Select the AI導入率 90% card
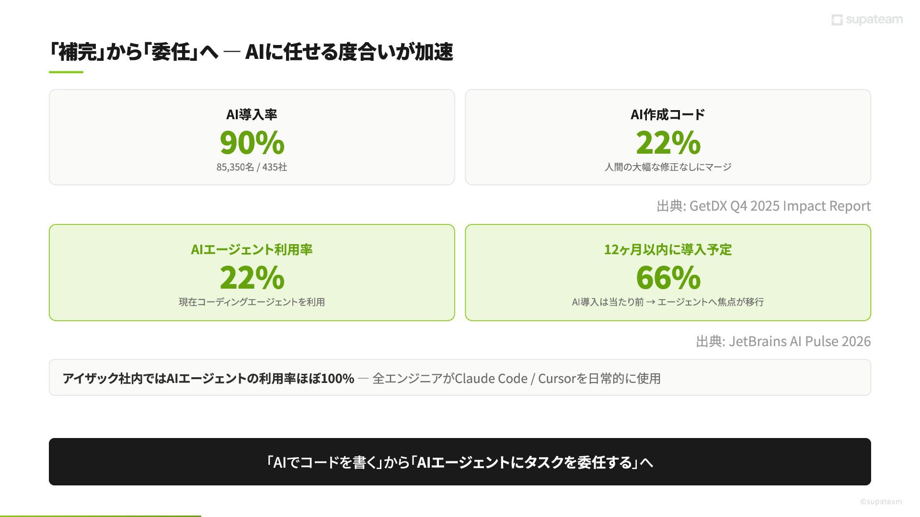 click(252, 137)
